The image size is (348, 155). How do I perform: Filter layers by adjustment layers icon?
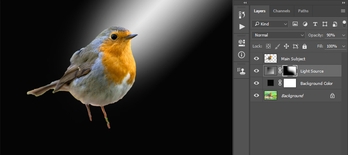[x=305, y=24]
